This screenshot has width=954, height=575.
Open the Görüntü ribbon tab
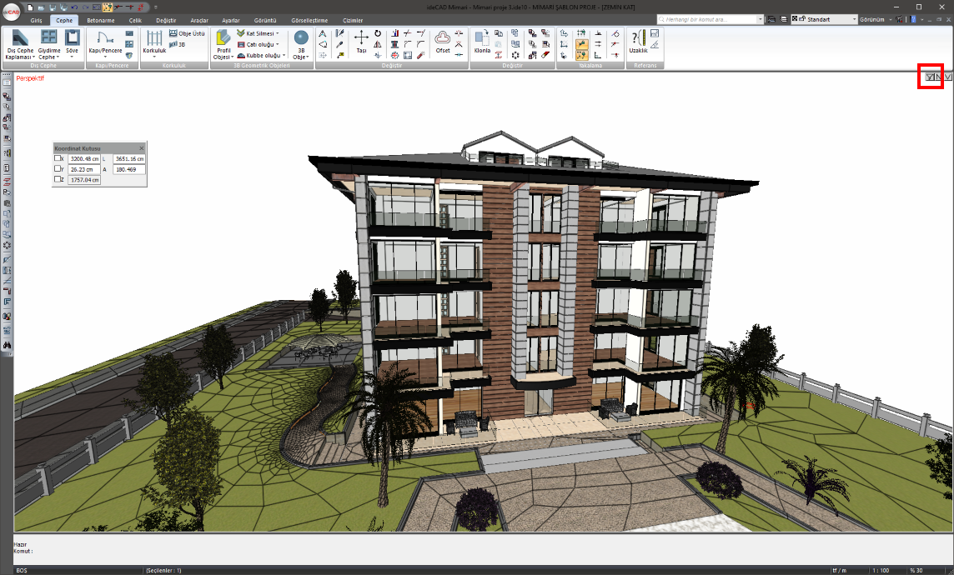coord(264,20)
